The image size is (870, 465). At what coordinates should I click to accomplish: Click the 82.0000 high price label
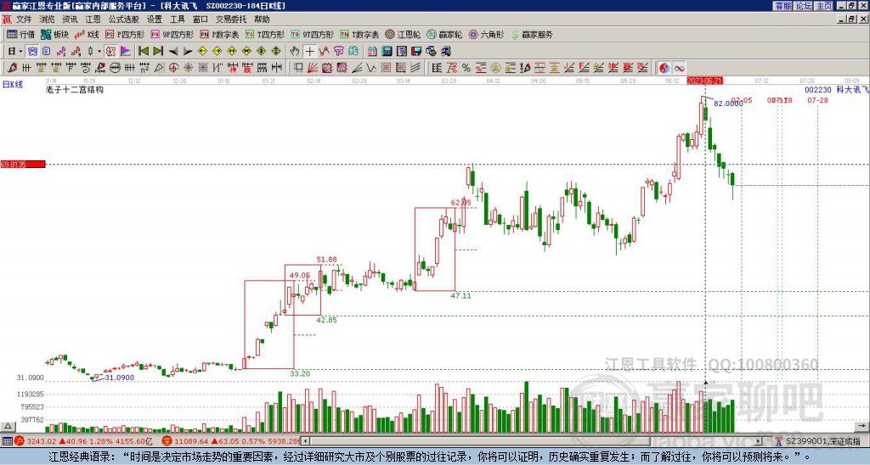[728, 103]
